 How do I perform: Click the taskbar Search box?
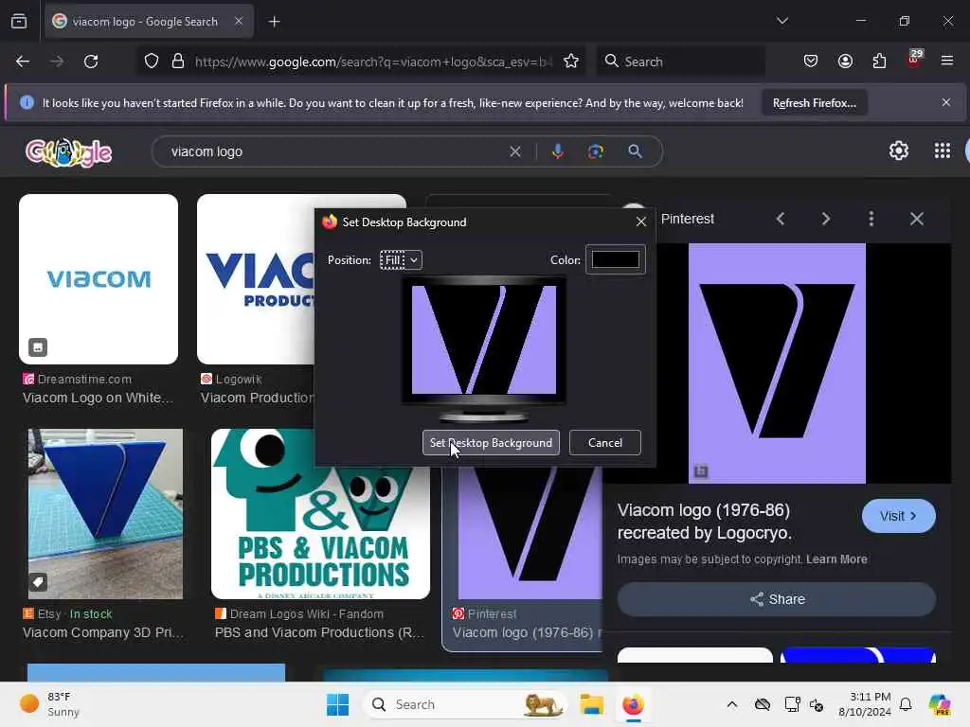coord(466,704)
